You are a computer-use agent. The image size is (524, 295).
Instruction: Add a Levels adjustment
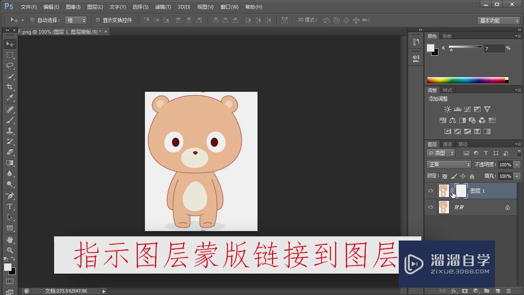tap(458, 109)
